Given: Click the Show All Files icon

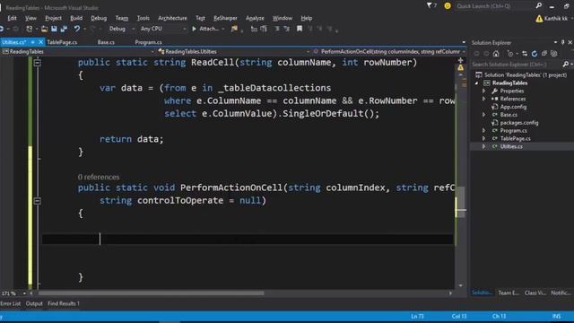Looking at the screenshot, I should click(x=554, y=54).
